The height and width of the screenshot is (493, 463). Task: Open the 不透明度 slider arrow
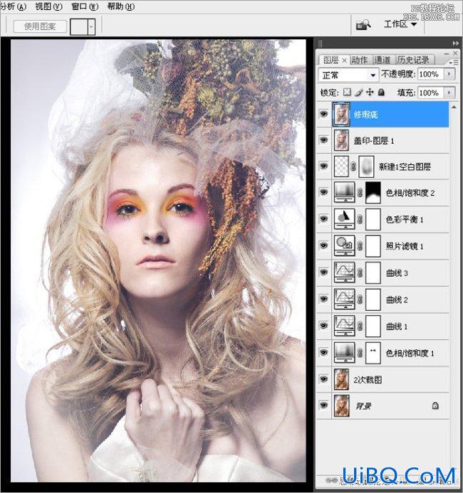[x=449, y=74]
